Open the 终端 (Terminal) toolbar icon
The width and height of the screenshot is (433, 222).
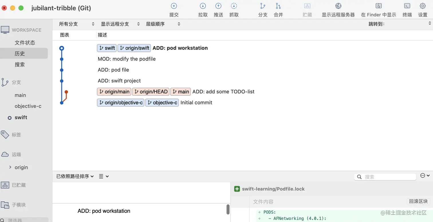[407, 6]
